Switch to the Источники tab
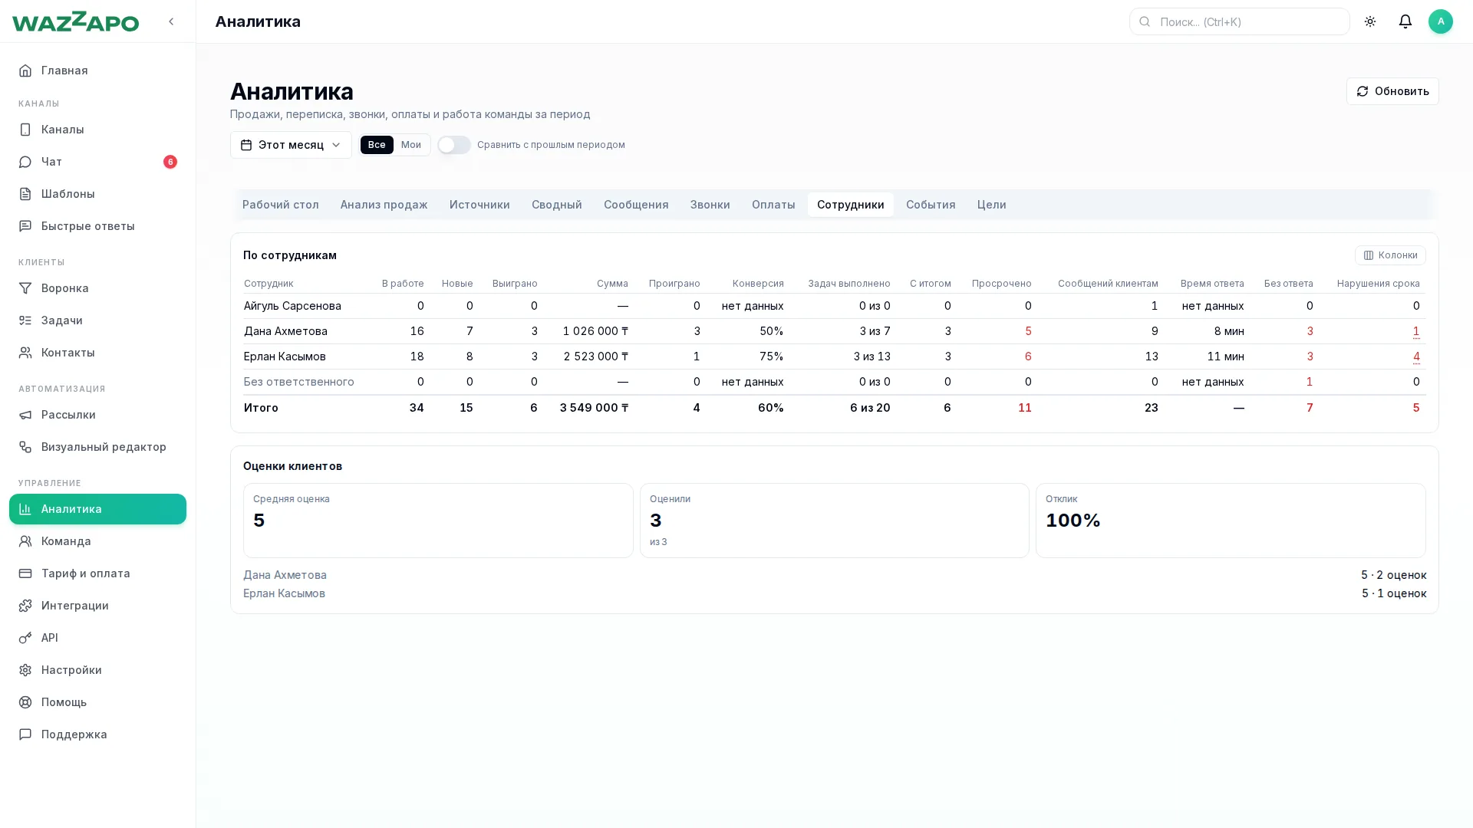Viewport: 1473px width, 828px height. pos(479,205)
